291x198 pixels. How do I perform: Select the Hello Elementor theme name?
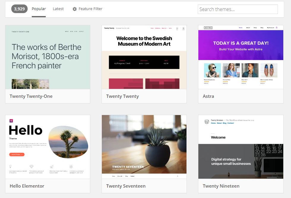coord(27,186)
